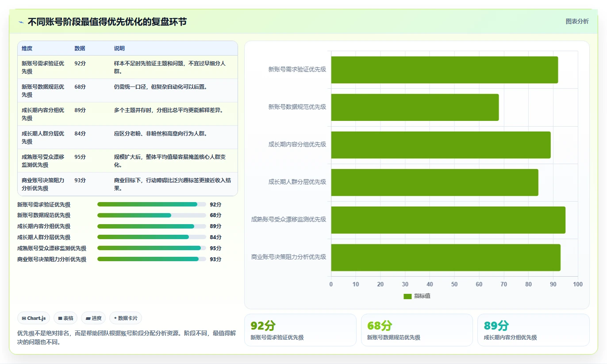607x364 pixels.
Task: Click the 说明 table column header
Action: pyautogui.click(x=119, y=49)
